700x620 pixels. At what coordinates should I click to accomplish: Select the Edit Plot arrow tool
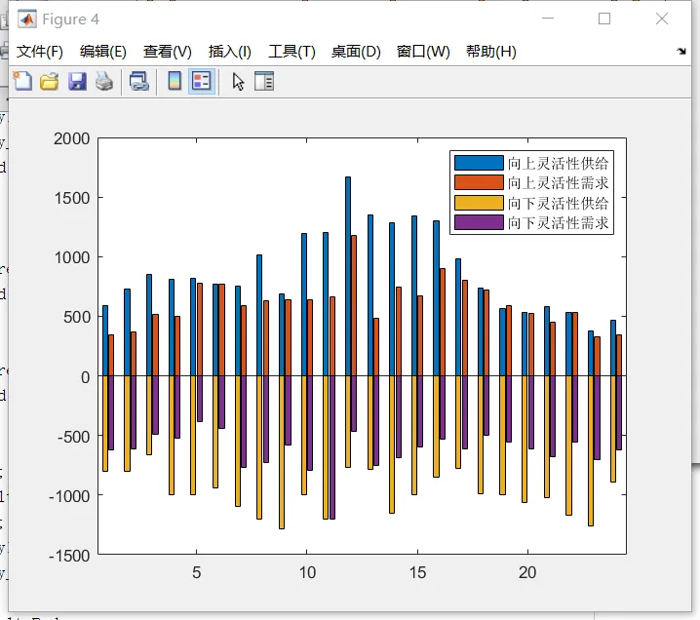click(x=239, y=81)
